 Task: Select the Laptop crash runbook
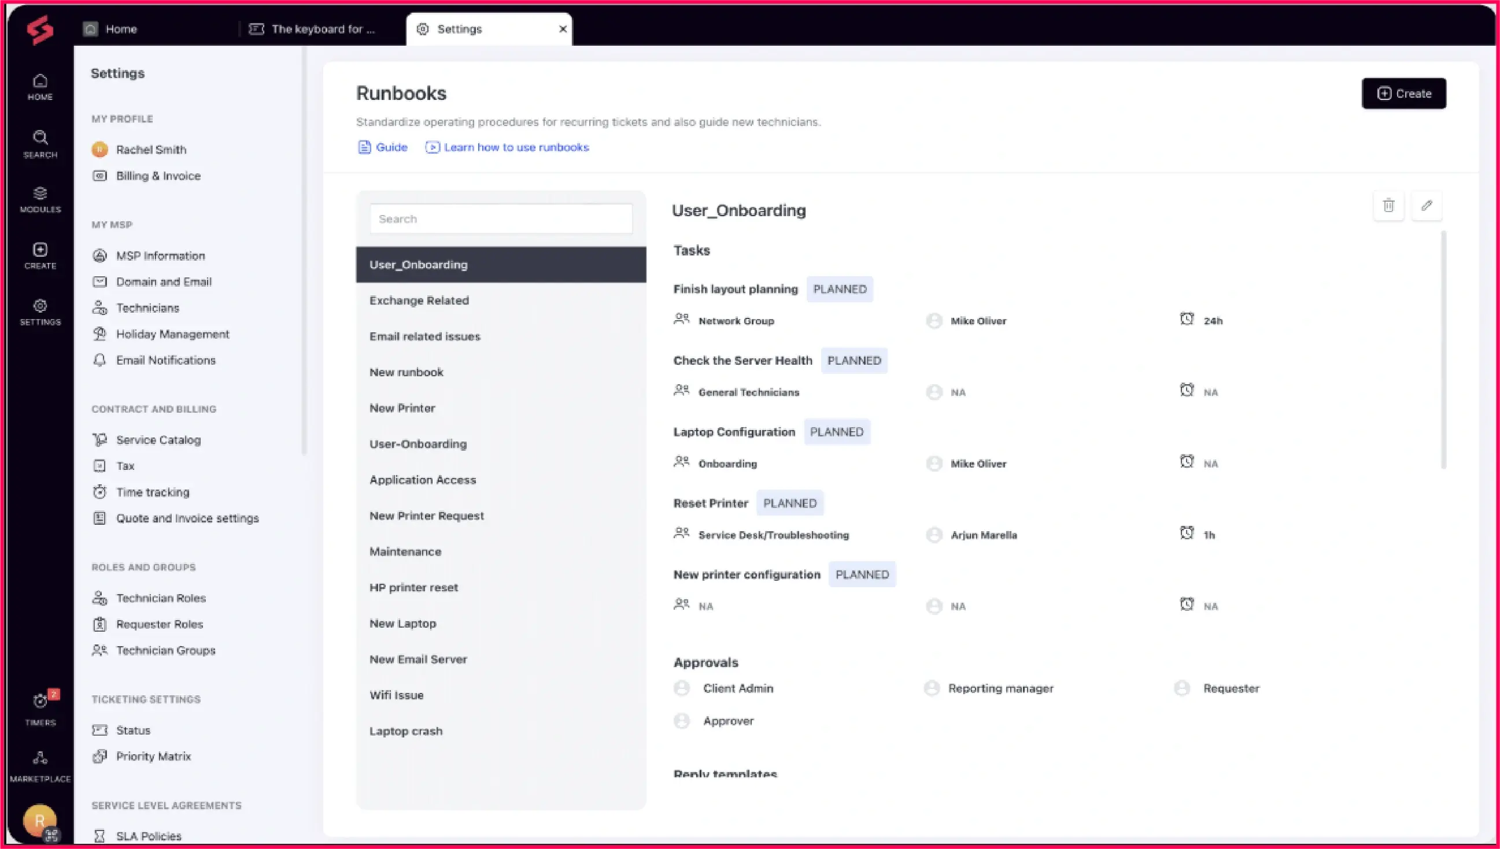[405, 731]
